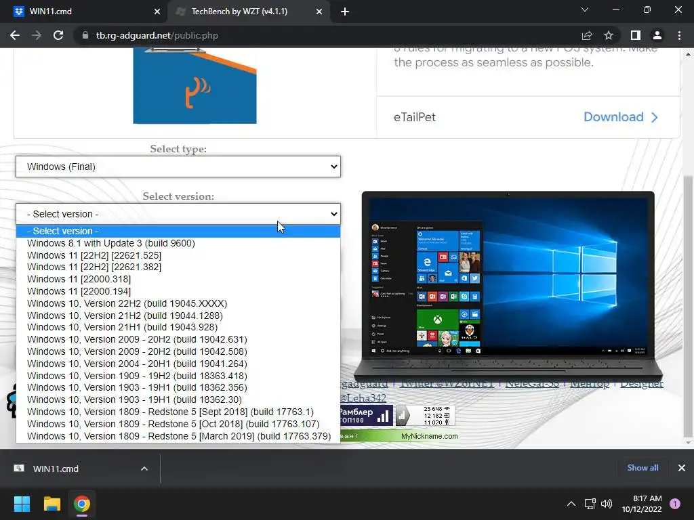Close the downloads bar
The image size is (694, 520).
coord(682,468)
